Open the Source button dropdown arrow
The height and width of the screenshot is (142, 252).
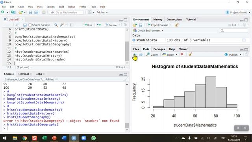(x=120, y=25)
